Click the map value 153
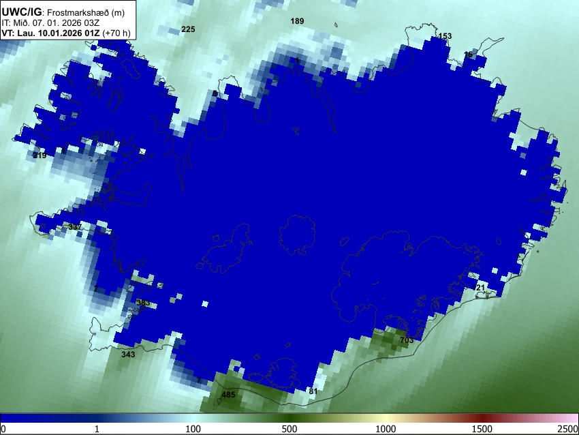This screenshot has height=435, width=579. (445, 36)
